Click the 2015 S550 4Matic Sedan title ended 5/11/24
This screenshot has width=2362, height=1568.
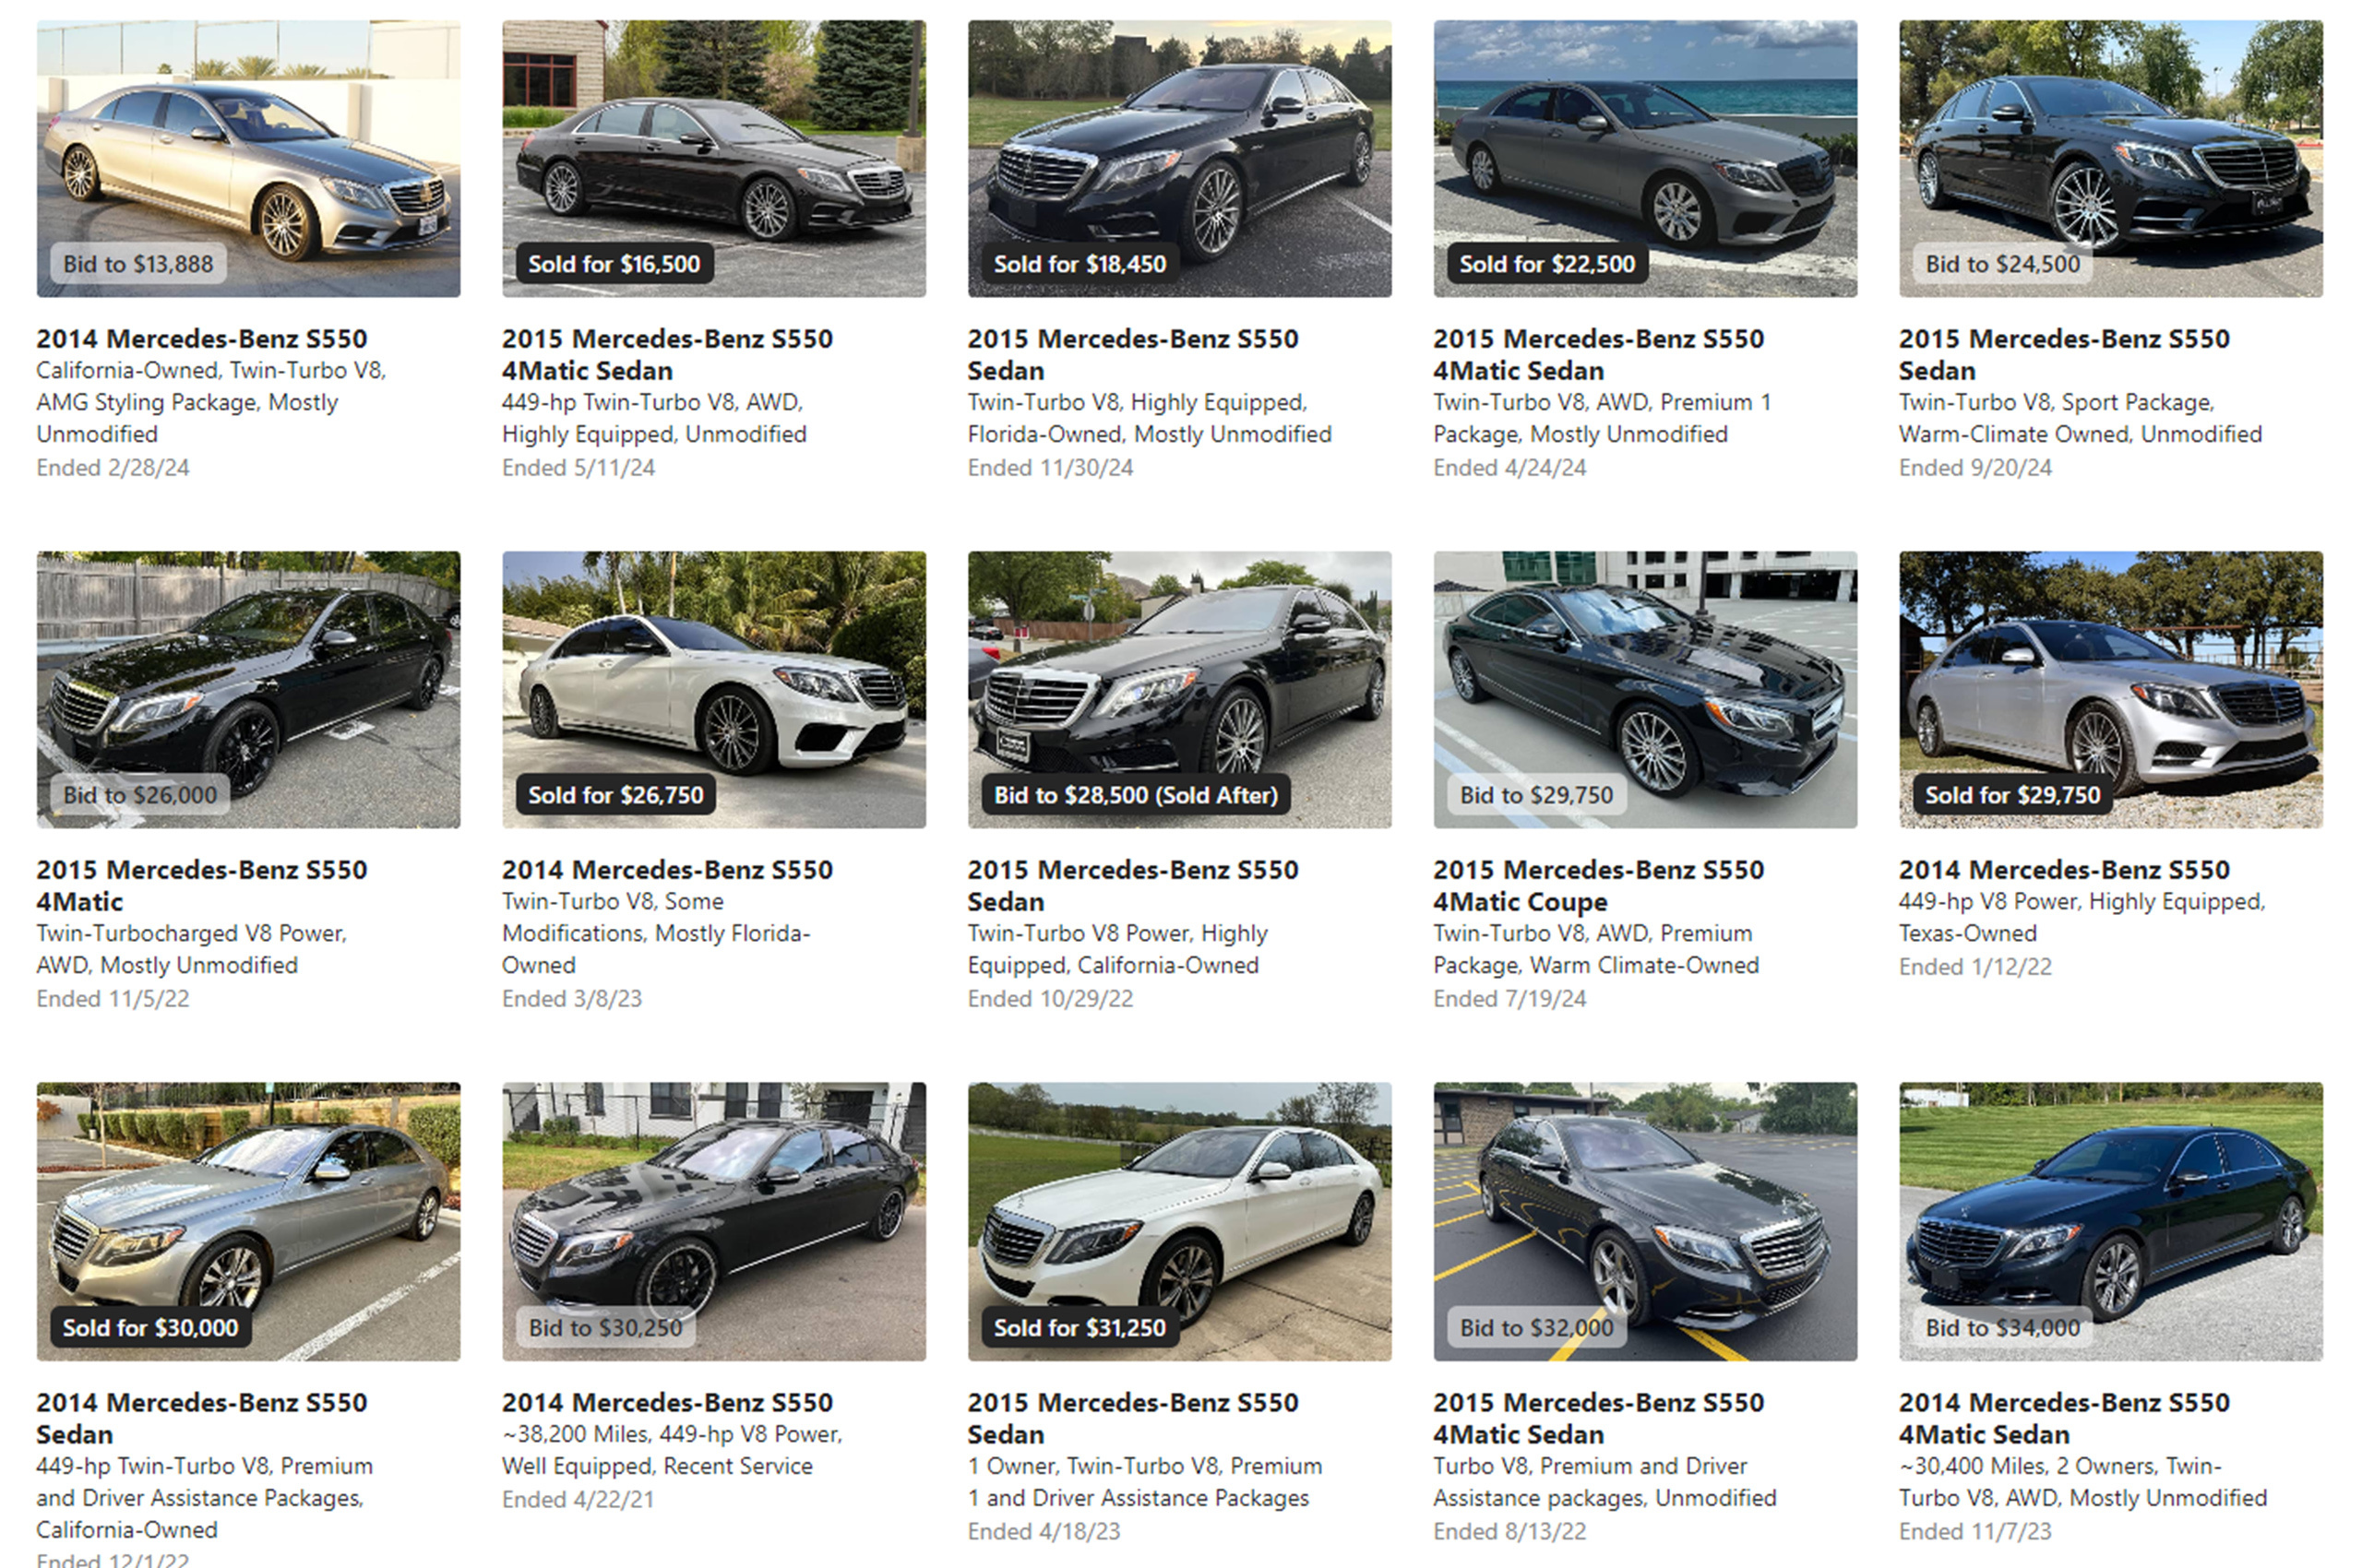(667, 354)
